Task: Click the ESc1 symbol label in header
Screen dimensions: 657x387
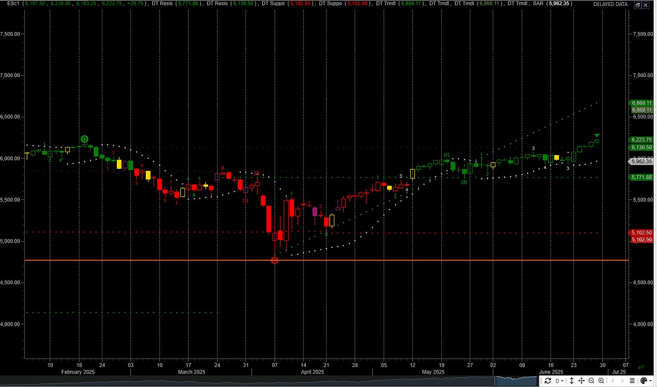Action: tap(14, 4)
